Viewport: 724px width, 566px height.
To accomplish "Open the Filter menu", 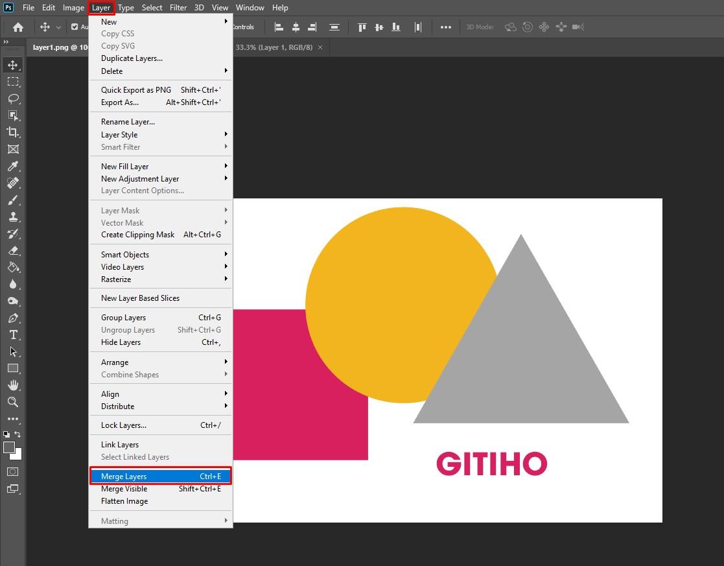I will [178, 7].
